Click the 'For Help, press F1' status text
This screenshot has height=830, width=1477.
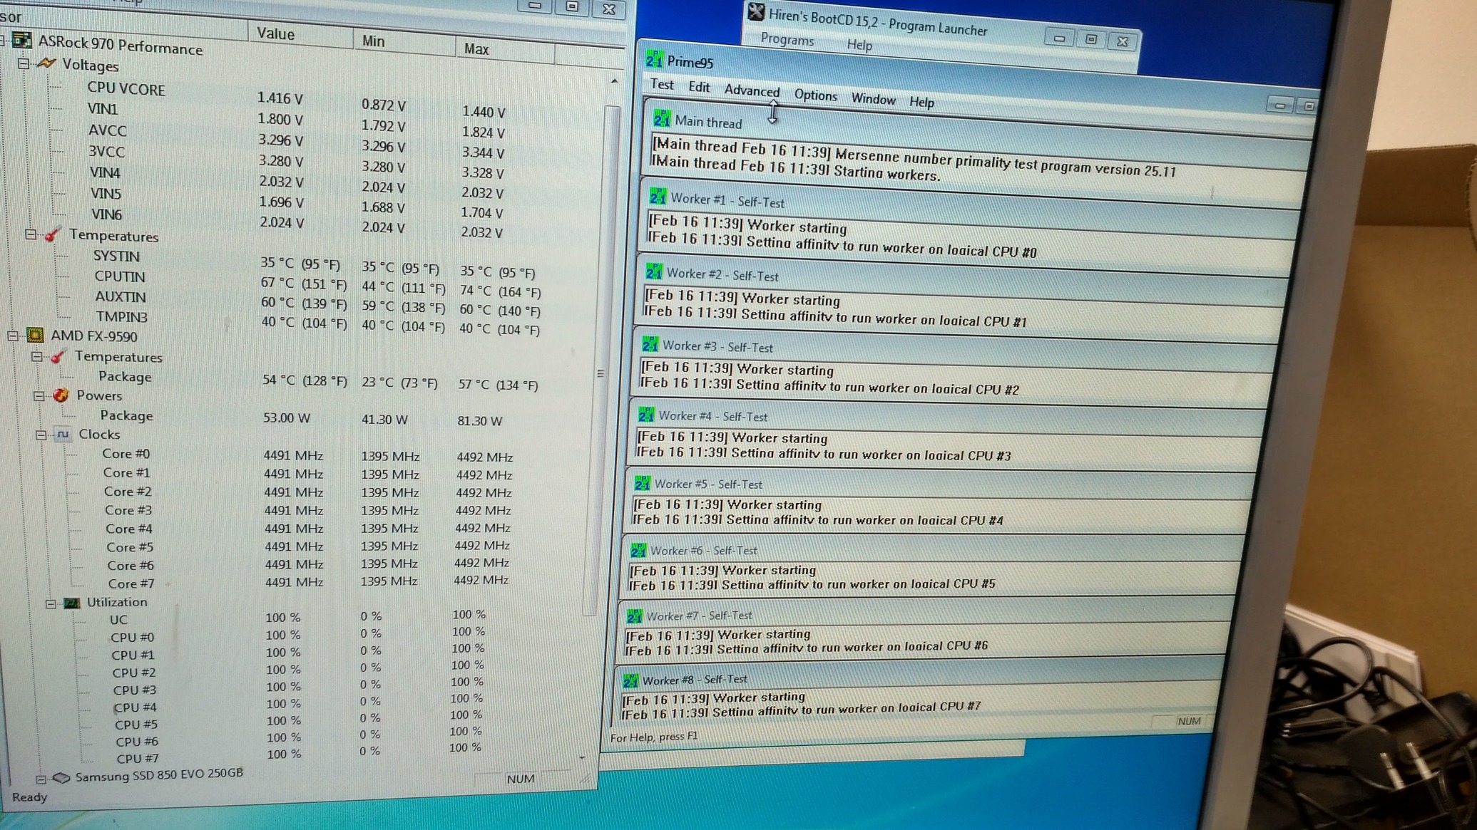coord(654,737)
